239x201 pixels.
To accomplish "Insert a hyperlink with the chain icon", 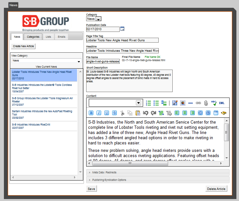I will (x=198, y=103).
